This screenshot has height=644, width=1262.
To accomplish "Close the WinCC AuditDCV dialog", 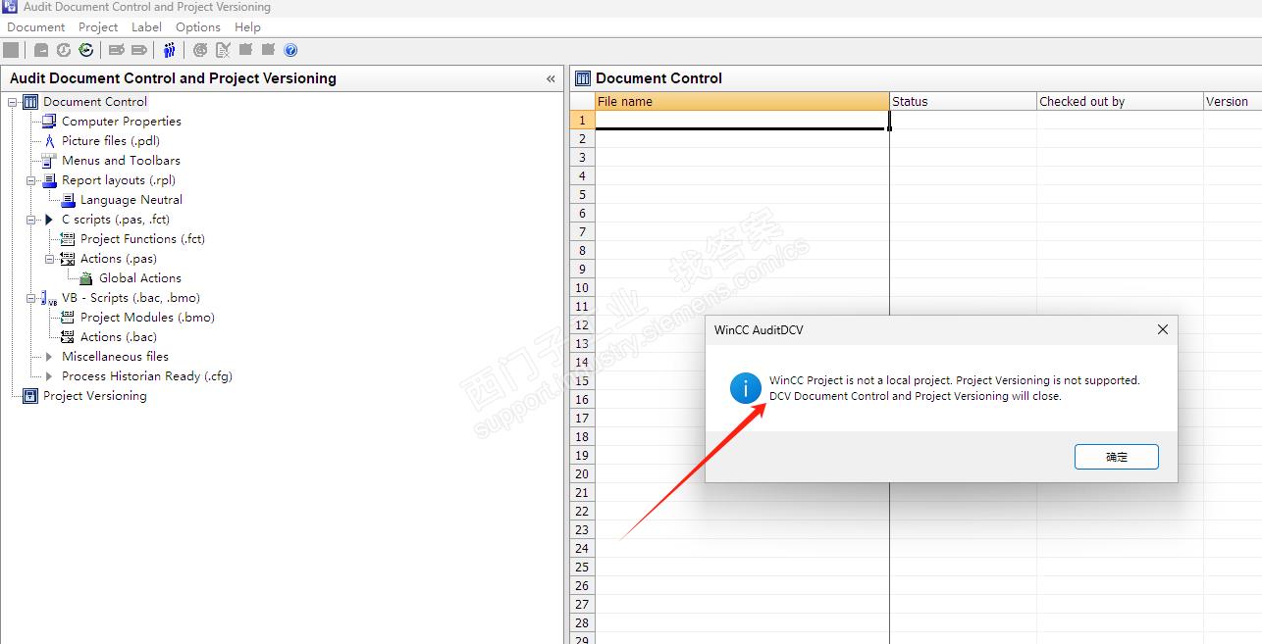I will pos(1163,330).
